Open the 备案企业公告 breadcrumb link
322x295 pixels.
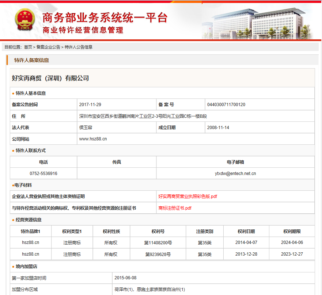[48, 47]
